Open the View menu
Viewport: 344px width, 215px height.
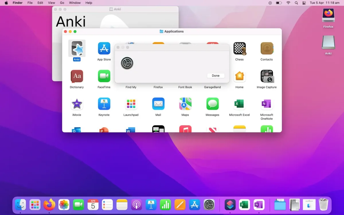click(52, 3)
